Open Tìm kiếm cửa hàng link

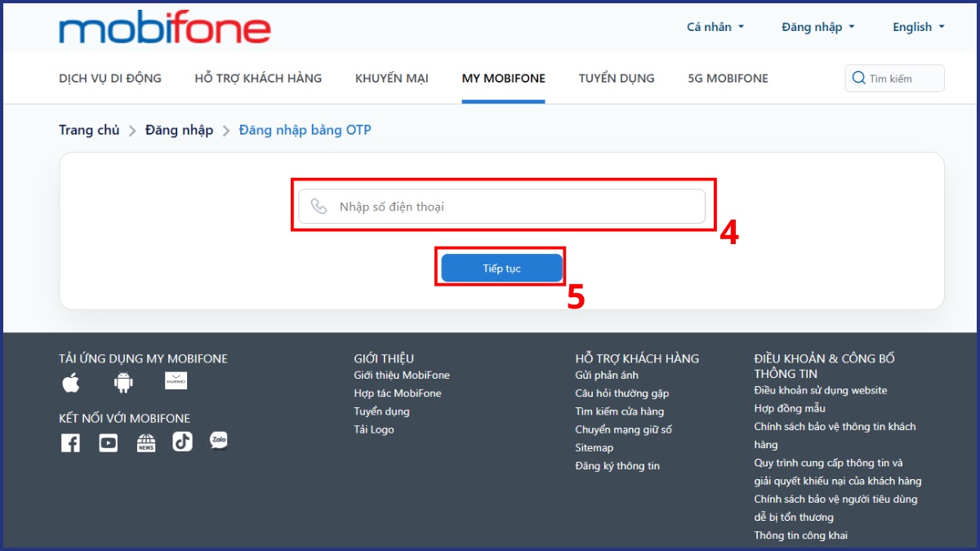coord(620,411)
